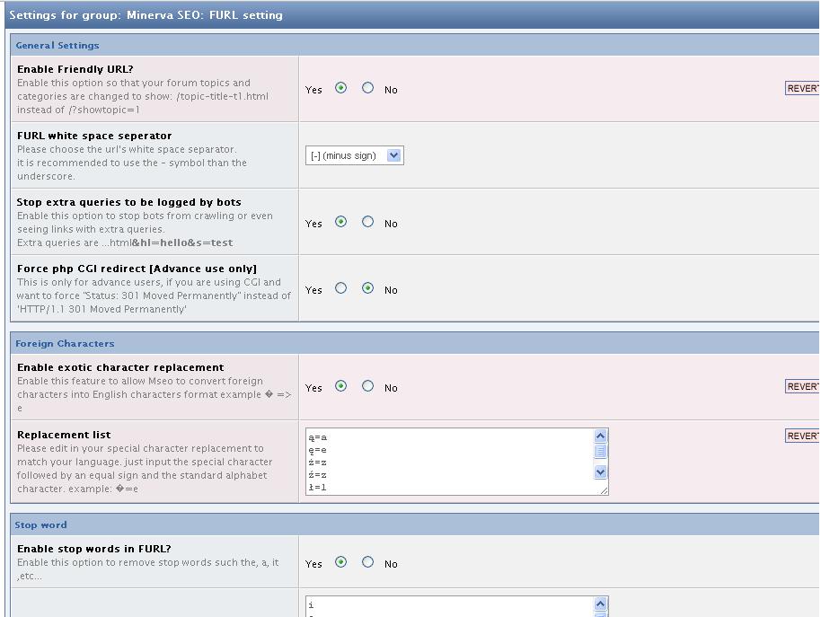Viewport: 821px width, 617px height.
Task: Open the FURL white space separator dropdown
Action: click(x=354, y=155)
